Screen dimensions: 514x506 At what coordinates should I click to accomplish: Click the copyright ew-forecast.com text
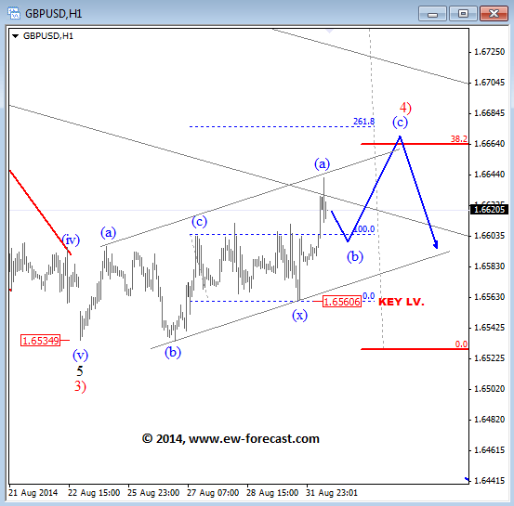pos(231,438)
